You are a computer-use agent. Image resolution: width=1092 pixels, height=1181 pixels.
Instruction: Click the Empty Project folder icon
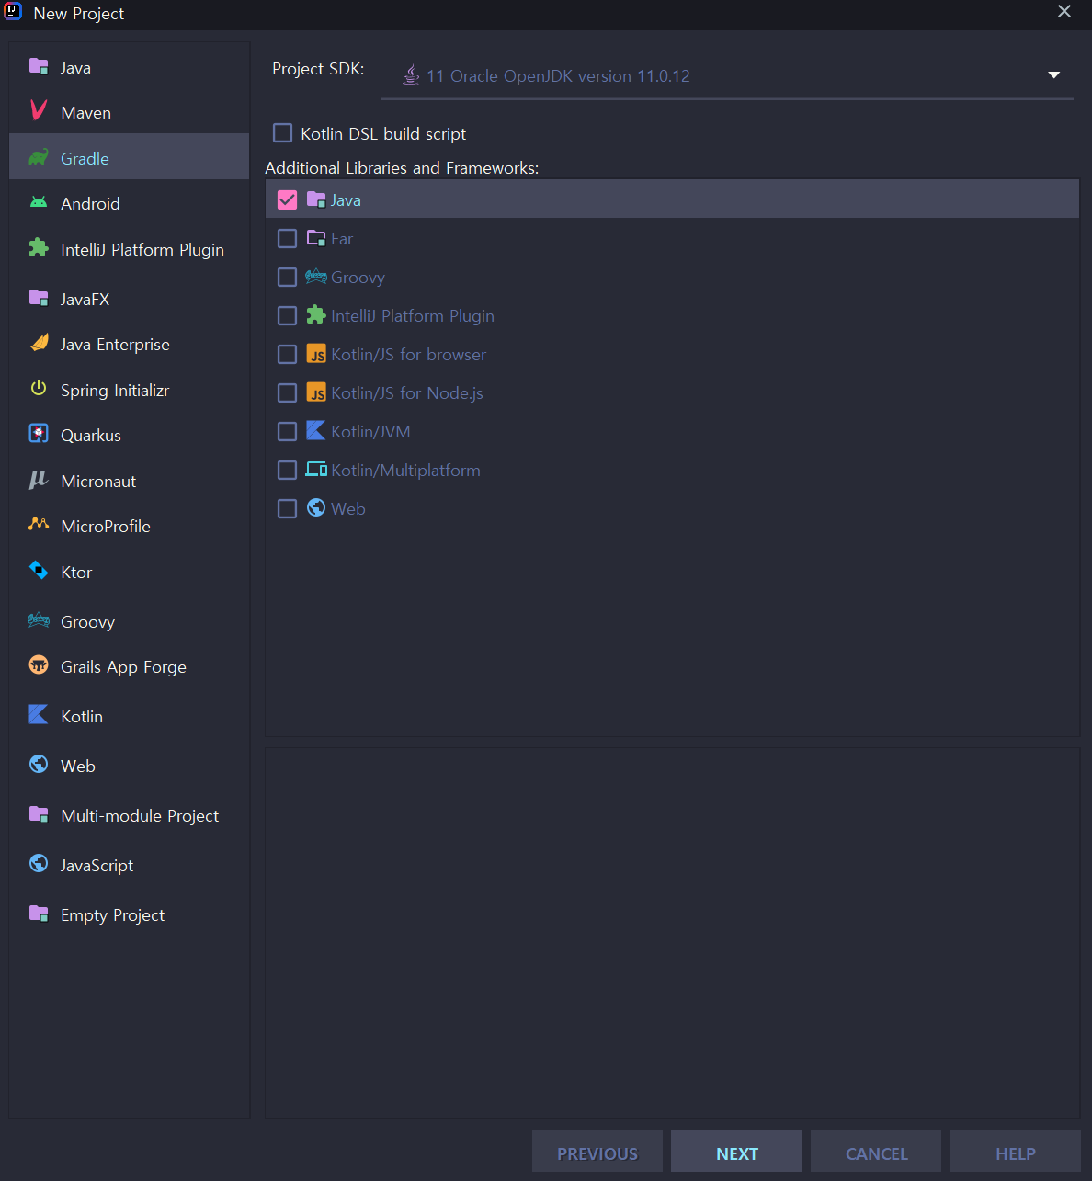39,914
